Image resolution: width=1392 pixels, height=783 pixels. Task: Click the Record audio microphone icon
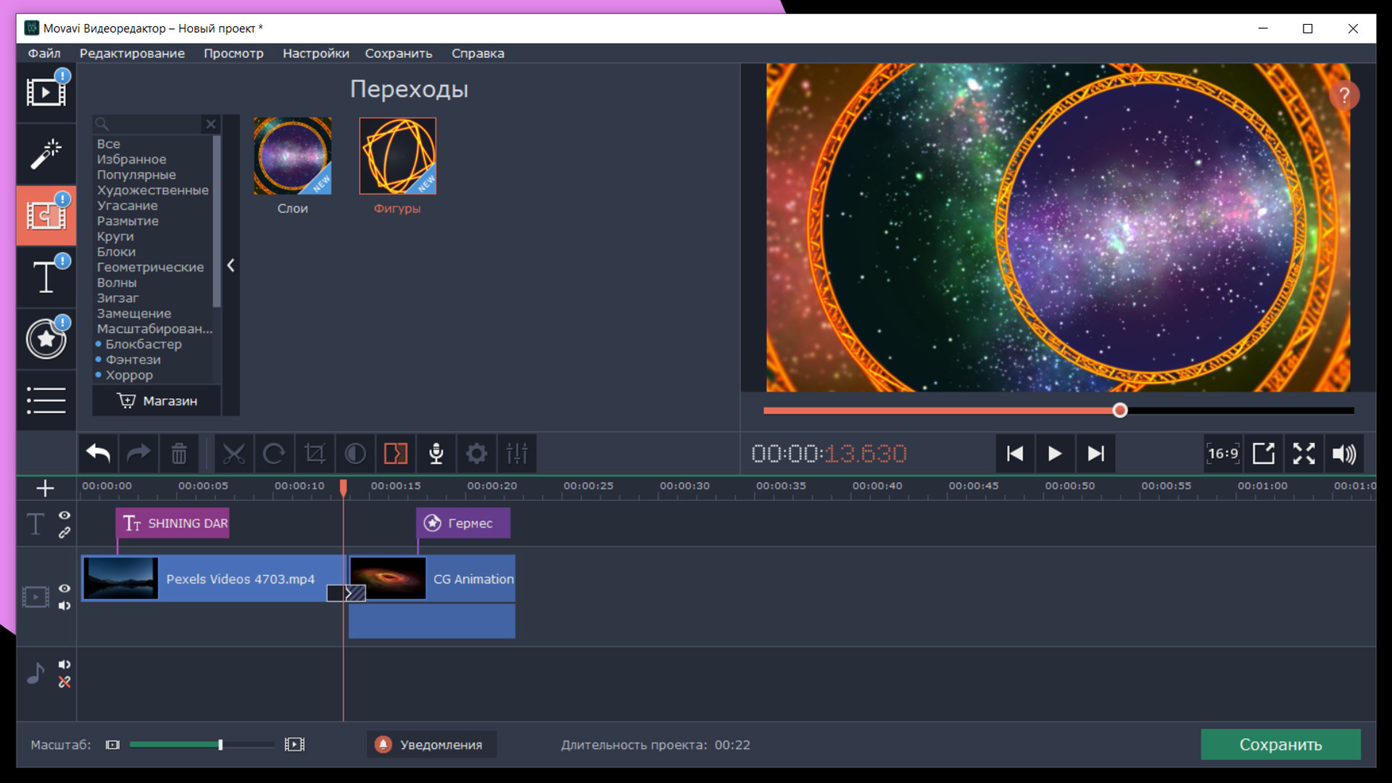436,454
